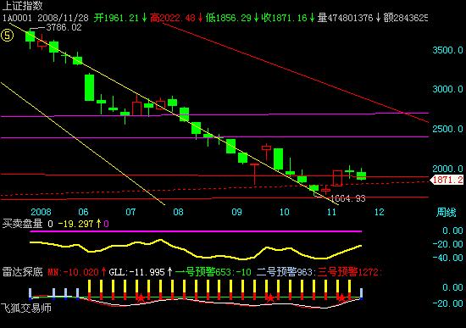Click the 3500.0 price scale label
Viewport: 466px width, 328px height.
pyautogui.click(x=447, y=50)
